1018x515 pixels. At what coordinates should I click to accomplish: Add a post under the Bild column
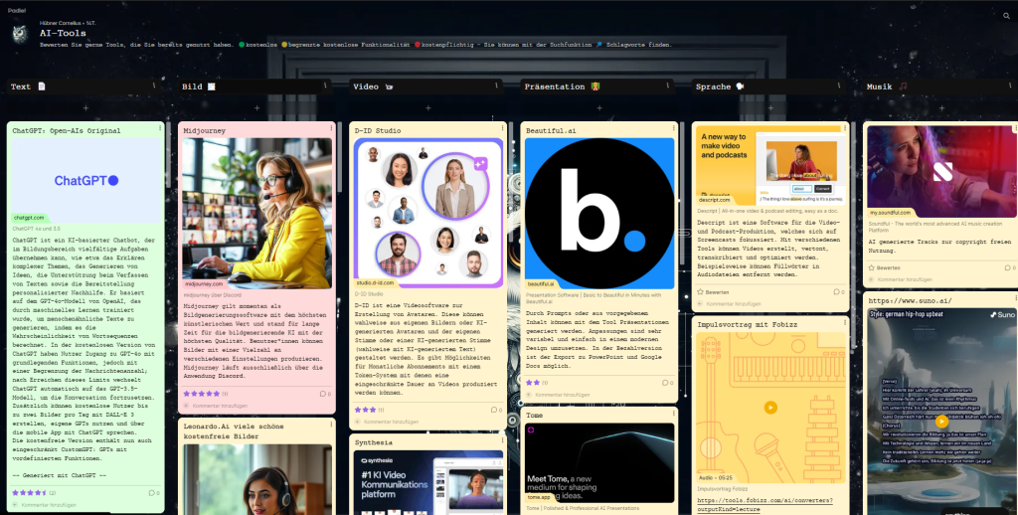coord(257,107)
